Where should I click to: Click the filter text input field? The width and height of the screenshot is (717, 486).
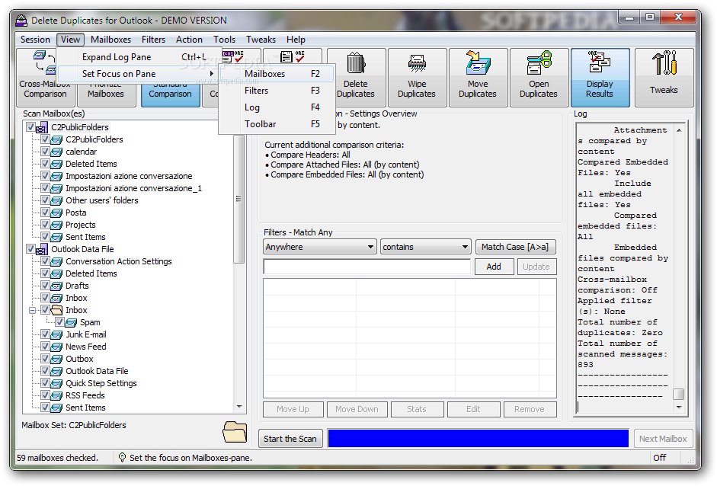pyautogui.click(x=367, y=267)
